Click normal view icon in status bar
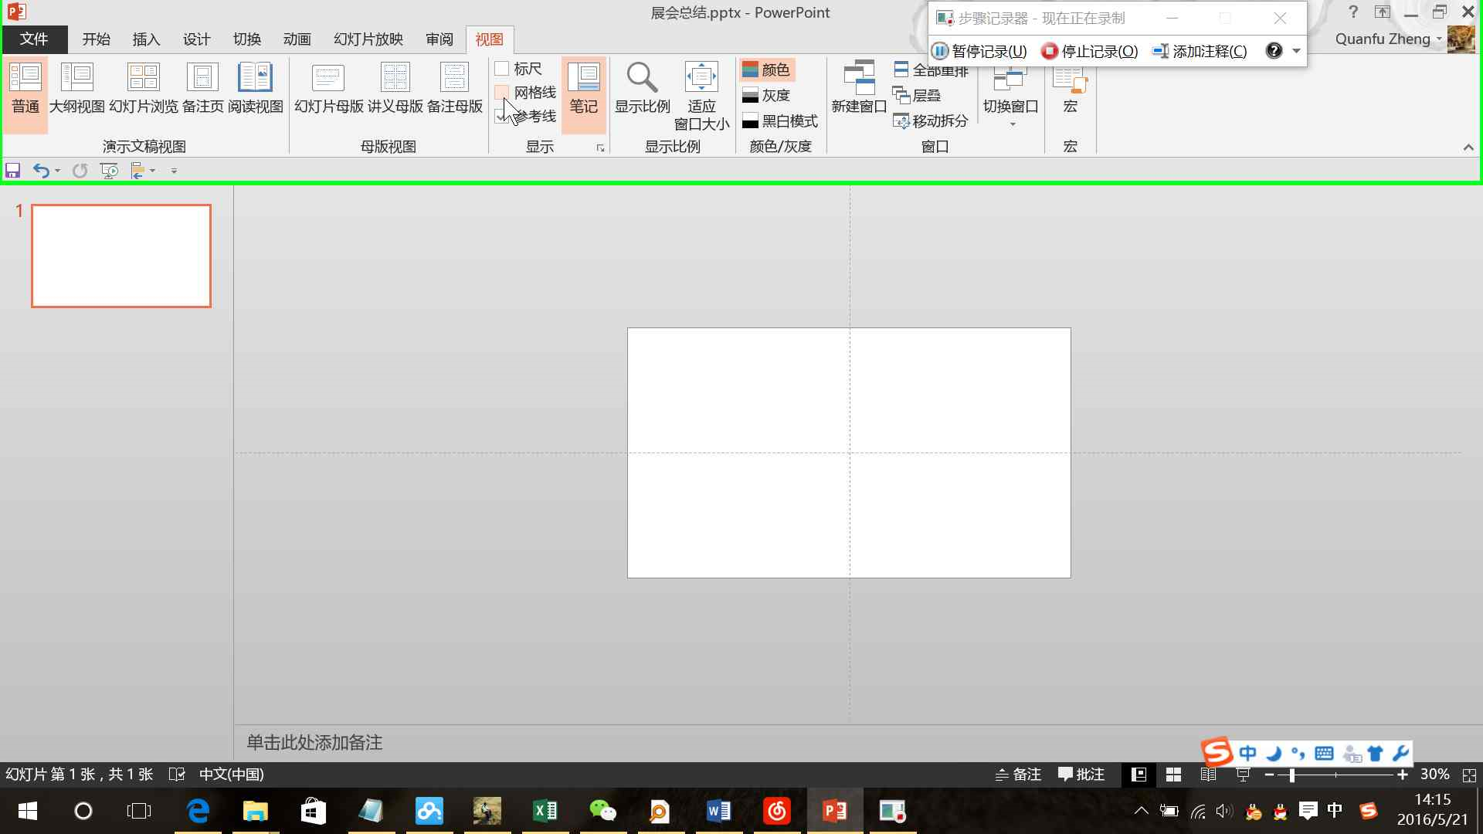 (x=1139, y=775)
